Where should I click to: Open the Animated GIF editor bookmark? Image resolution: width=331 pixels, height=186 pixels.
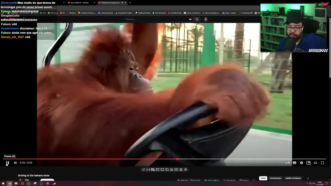(124, 13)
